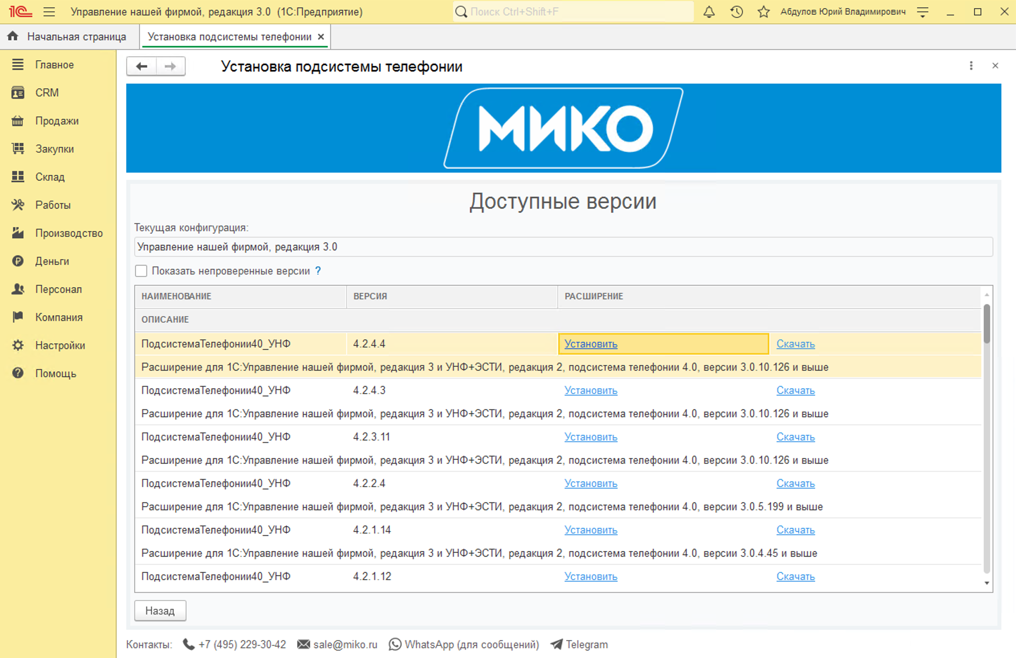Click the favorites star icon
The height and width of the screenshot is (658, 1016).
point(763,12)
